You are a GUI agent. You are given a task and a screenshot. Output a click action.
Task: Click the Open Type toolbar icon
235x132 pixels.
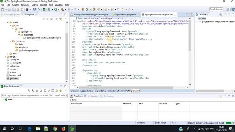pos(94,10)
